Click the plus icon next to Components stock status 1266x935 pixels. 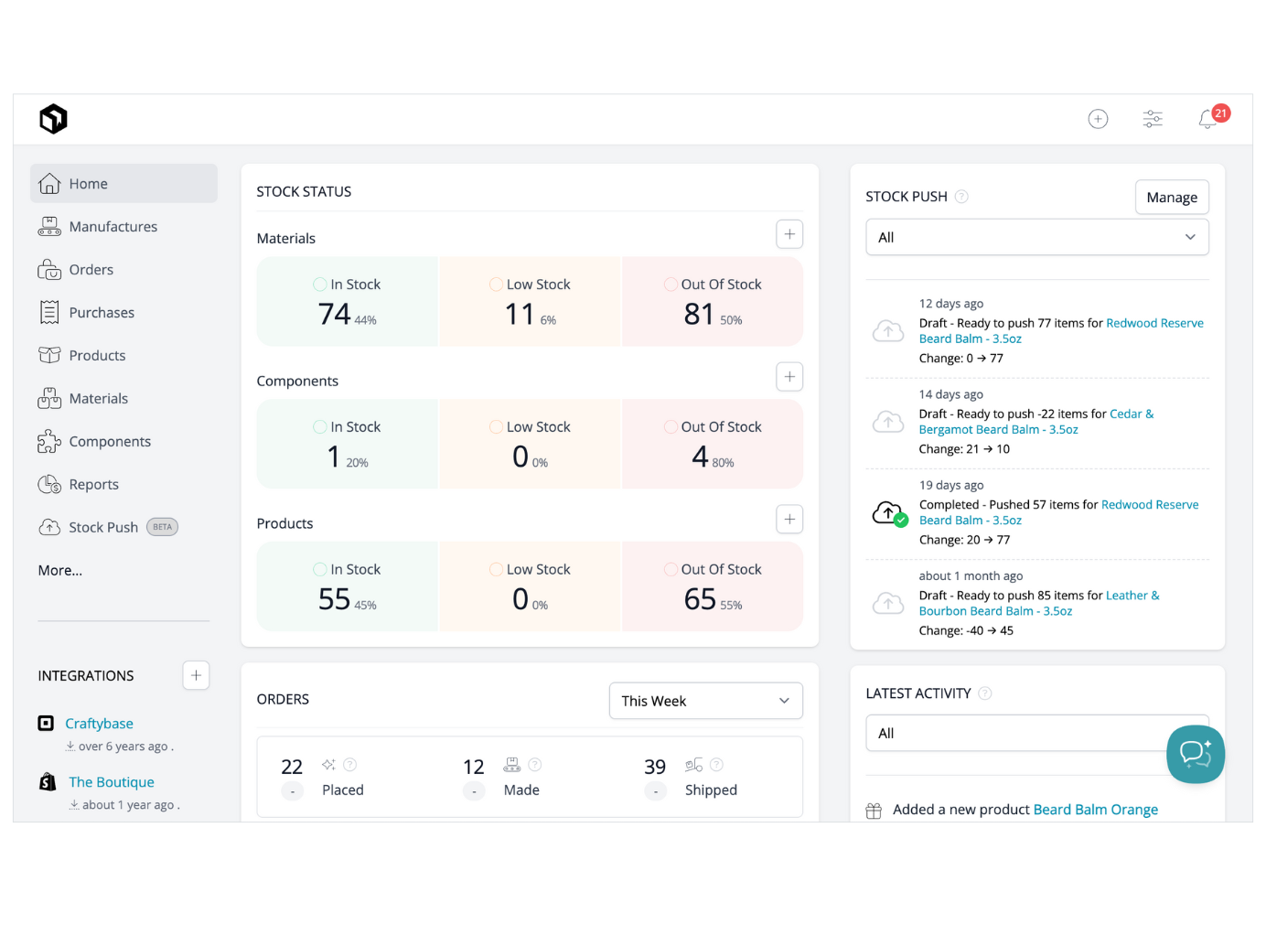[x=789, y=376]
